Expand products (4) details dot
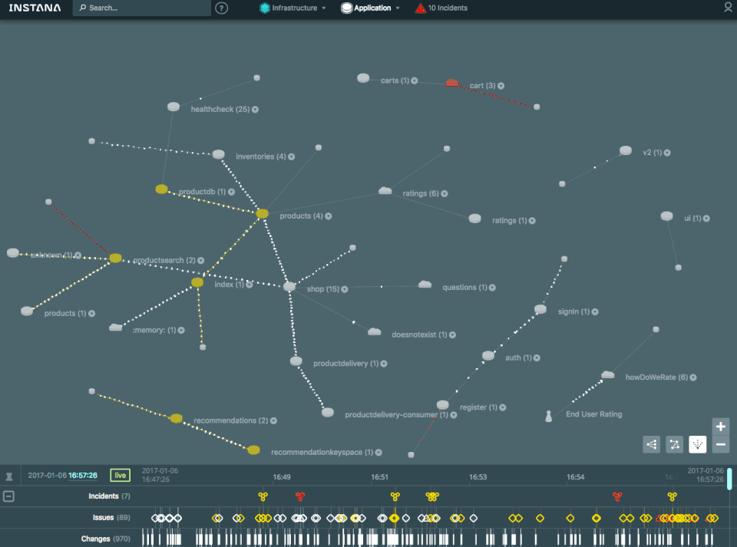The width and height of the screenshot is (737, 547). [x=329, y=216]
